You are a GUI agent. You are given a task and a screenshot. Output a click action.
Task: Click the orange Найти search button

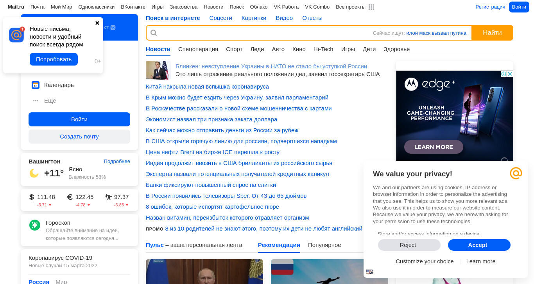(492, 33)
